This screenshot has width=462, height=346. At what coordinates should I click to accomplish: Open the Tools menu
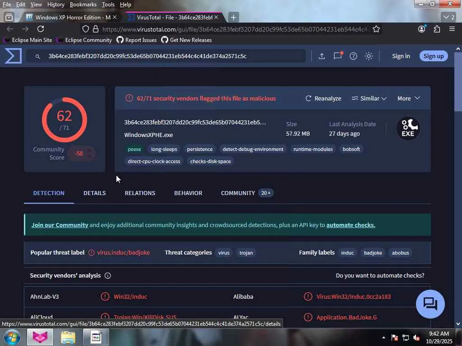tap(108, 5)
